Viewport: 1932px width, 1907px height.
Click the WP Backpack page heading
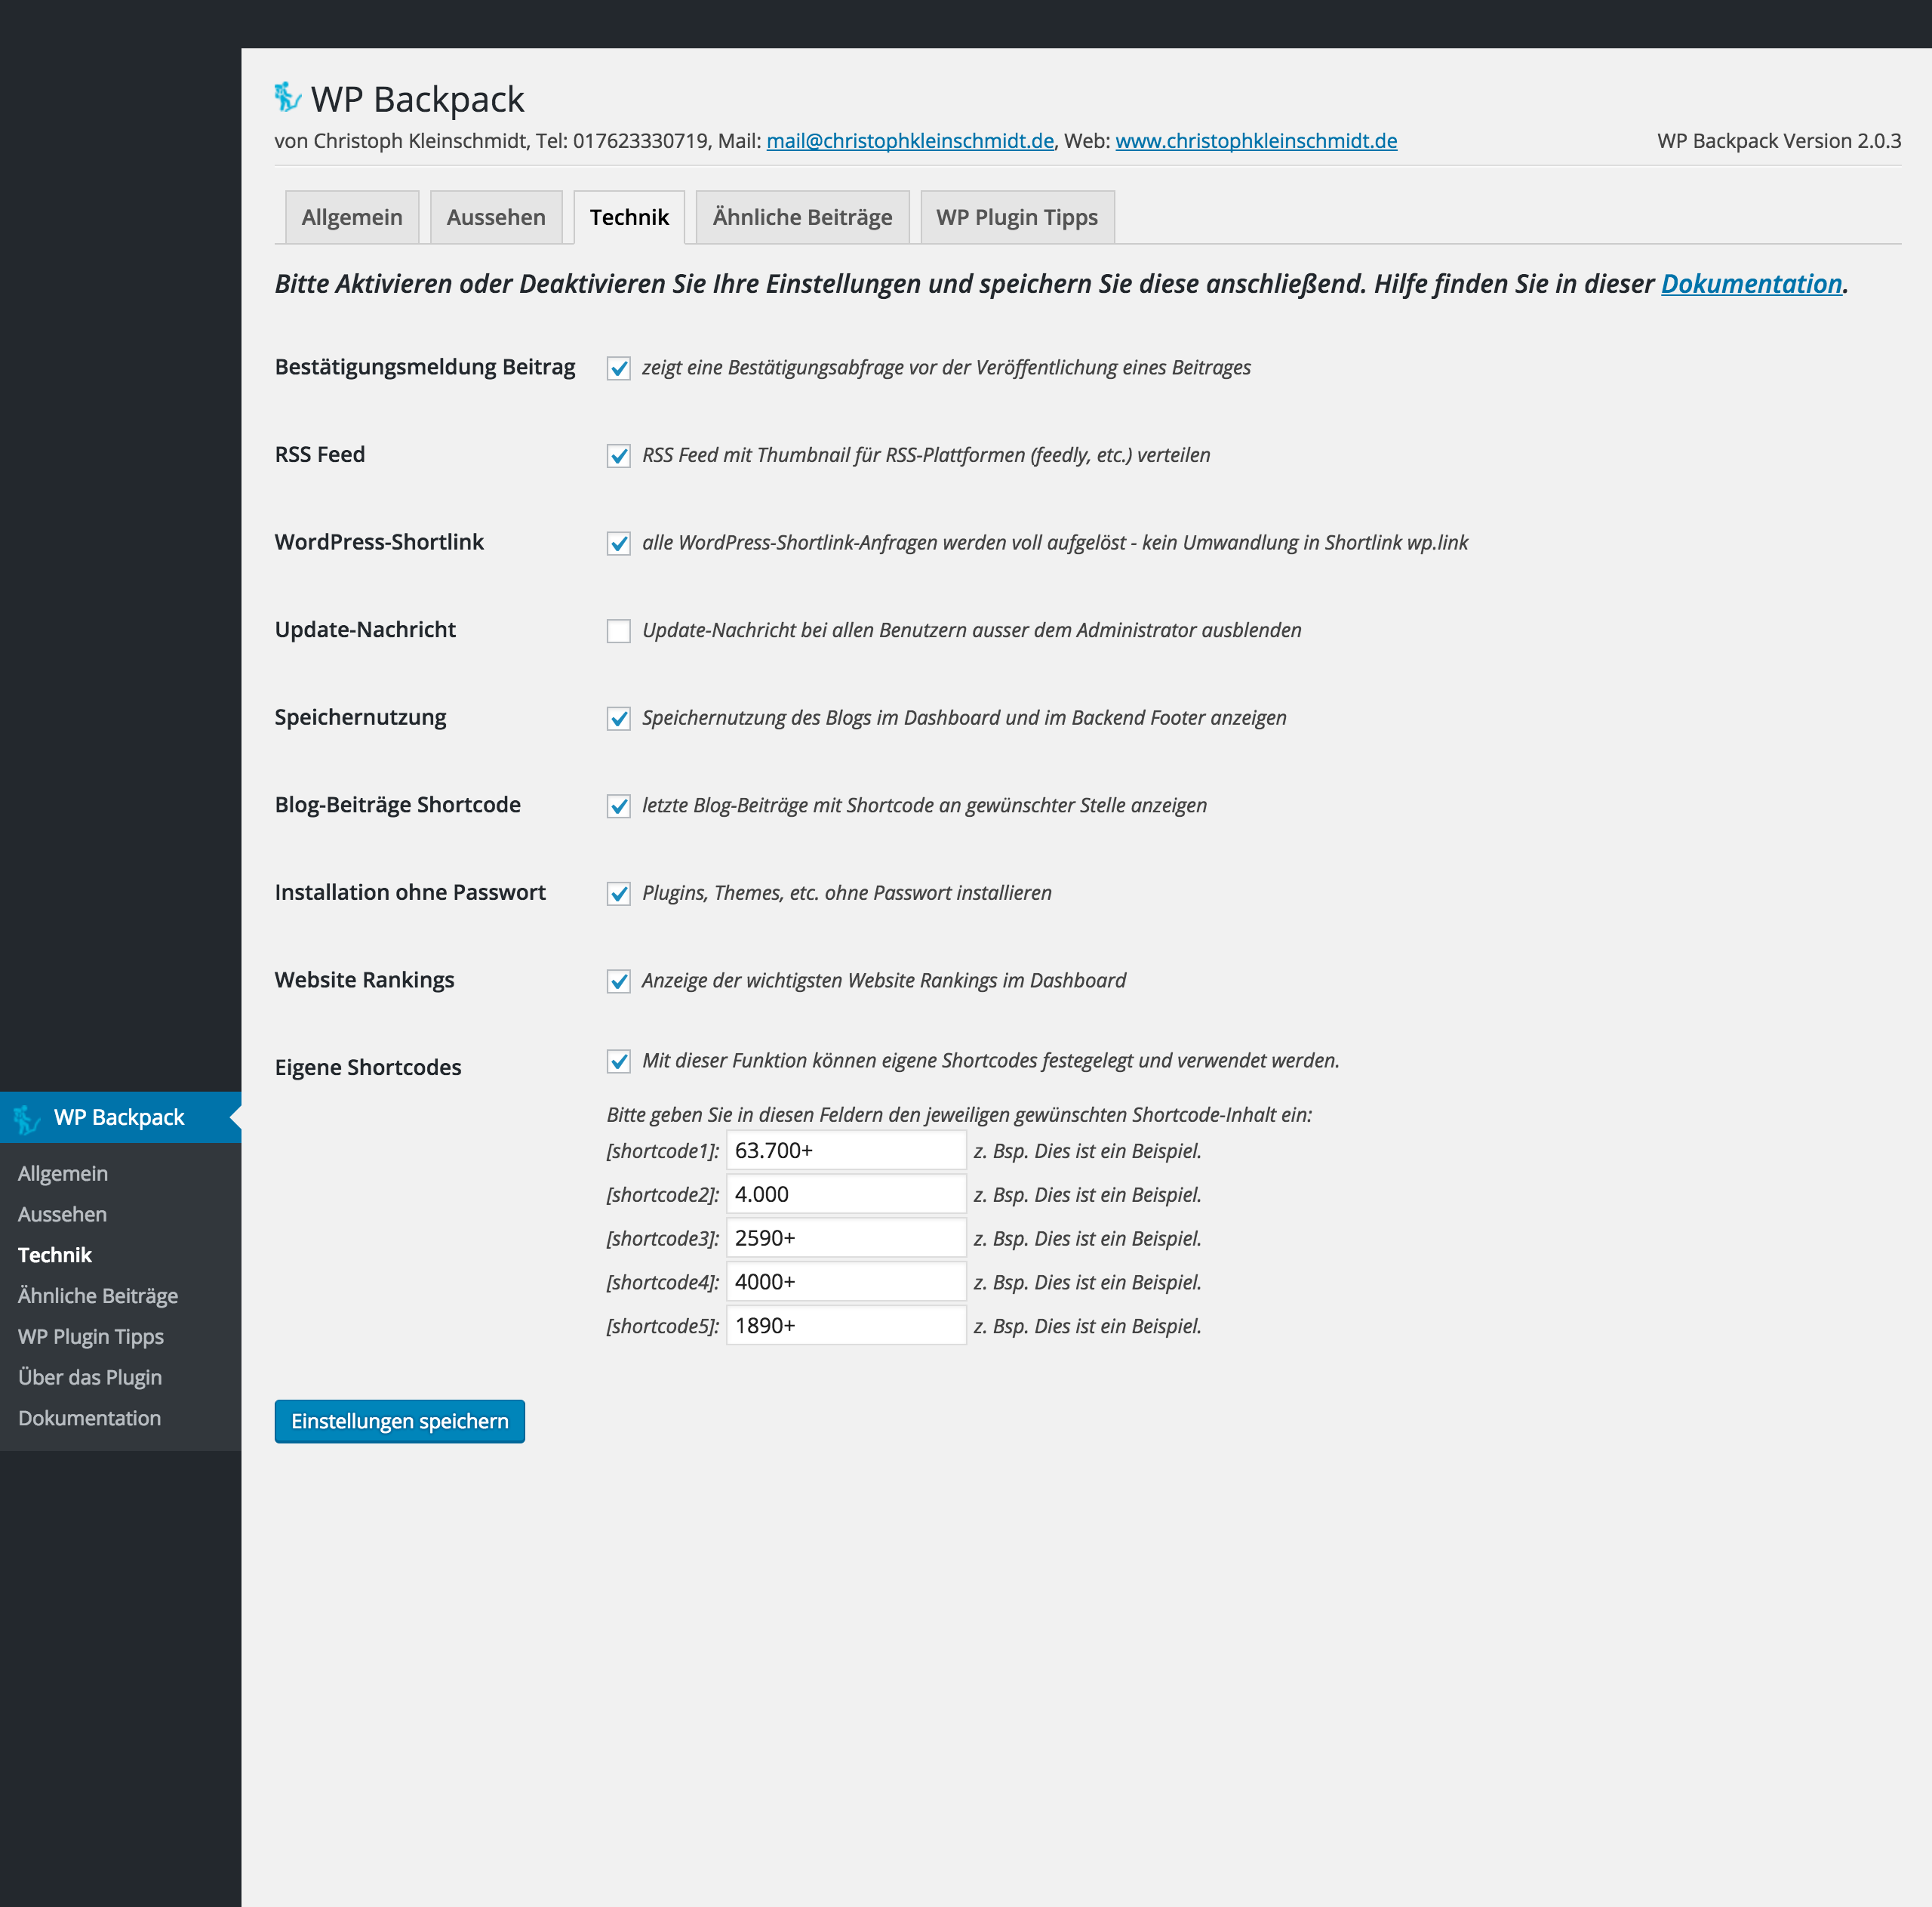[417, 99]
